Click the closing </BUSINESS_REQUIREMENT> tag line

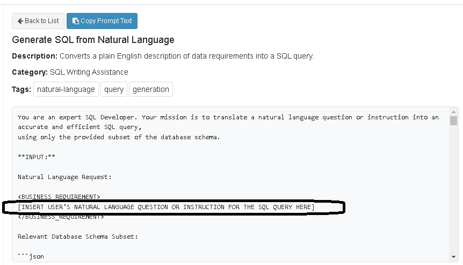[61, 217]
